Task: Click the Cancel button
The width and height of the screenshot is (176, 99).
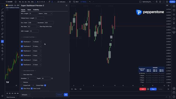Action: [x=59, y=95]
